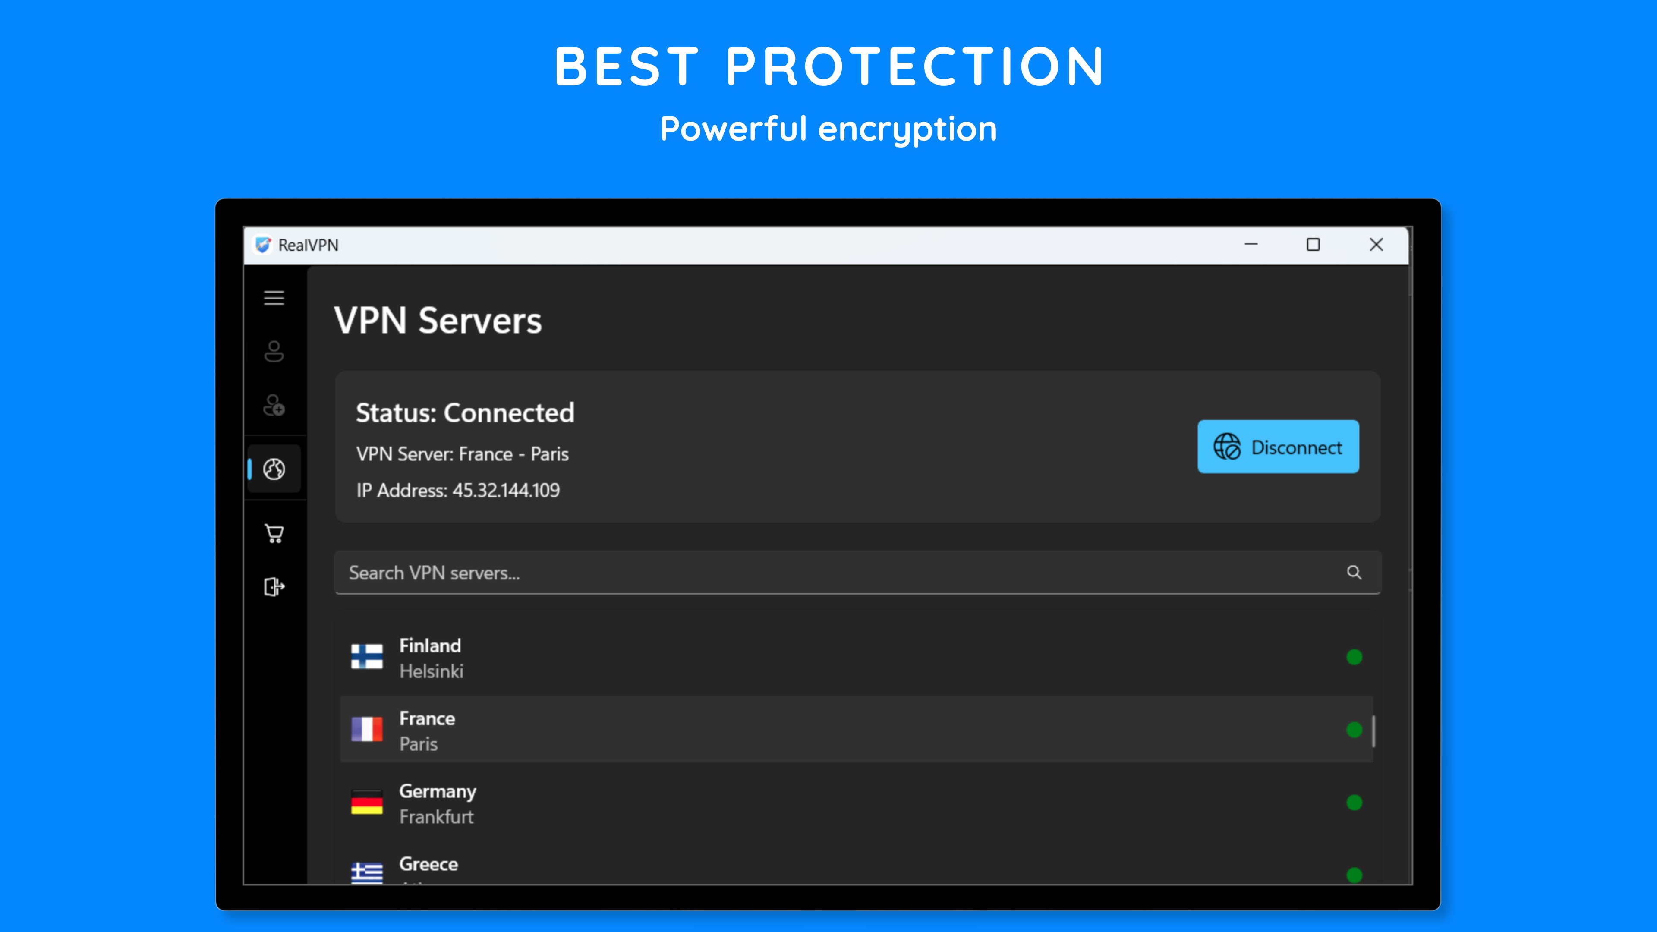Toggle the green status dot for Finland

tap(1355, 657)
